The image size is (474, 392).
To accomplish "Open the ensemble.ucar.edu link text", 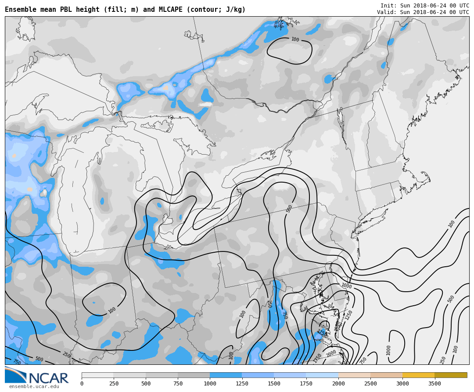I will coord(34,387).
